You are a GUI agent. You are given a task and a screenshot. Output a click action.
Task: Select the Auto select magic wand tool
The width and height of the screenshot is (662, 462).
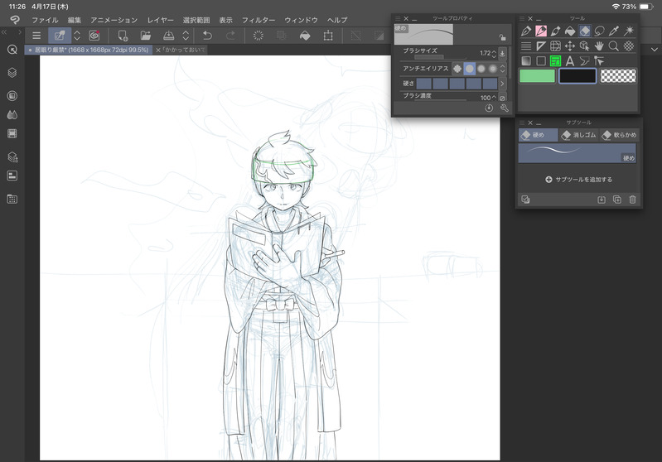[x=629, y=31]
